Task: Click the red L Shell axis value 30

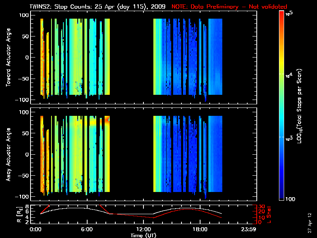Action: 261,207
